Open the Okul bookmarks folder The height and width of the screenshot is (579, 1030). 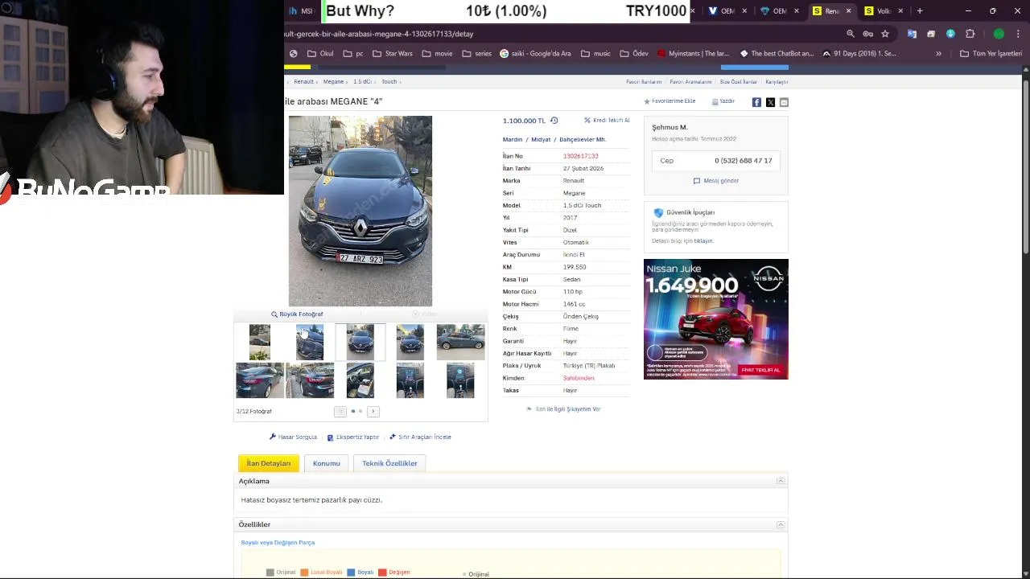[x=320, y=54]
